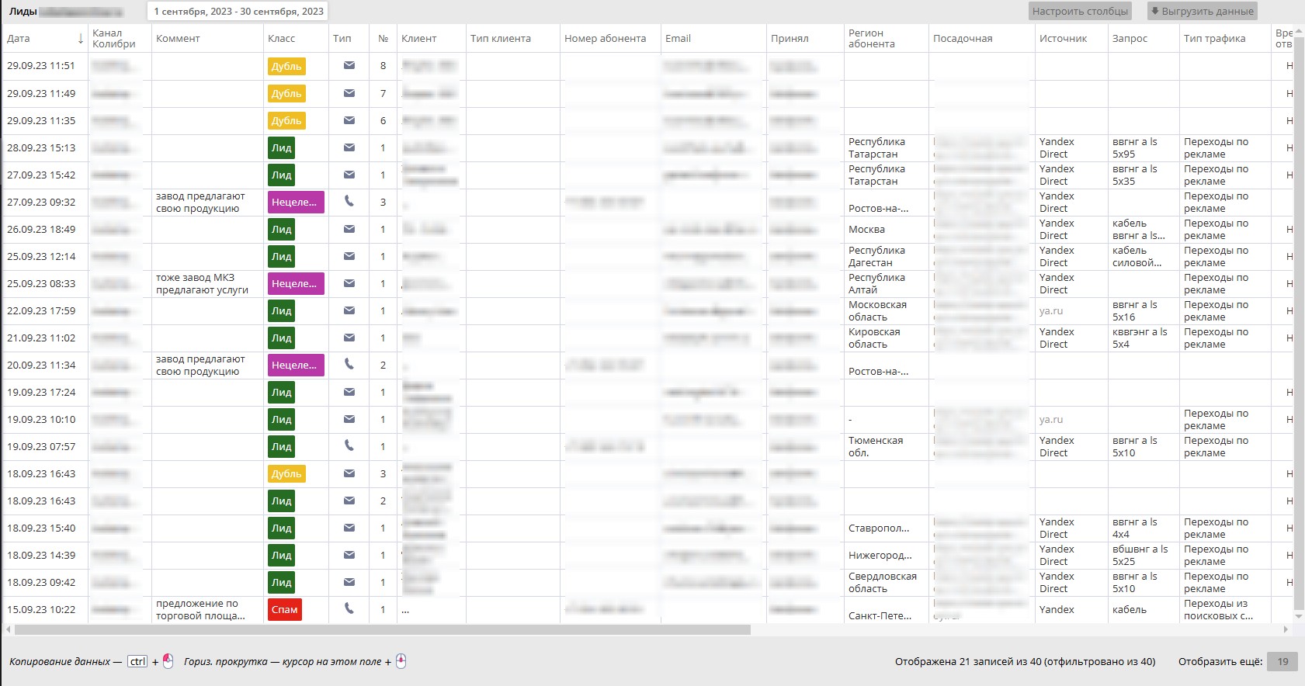Click the yellow Дубль badge in the 29.09.23 11:49 row
The height and width of the screenshot is (686, 1305).
pyautogui.click(x=286, y=94)
